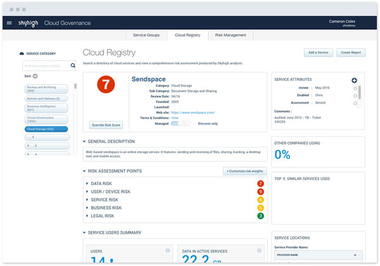
Task: Select the Assessment Denied radio circle
Action: [355, 103]
